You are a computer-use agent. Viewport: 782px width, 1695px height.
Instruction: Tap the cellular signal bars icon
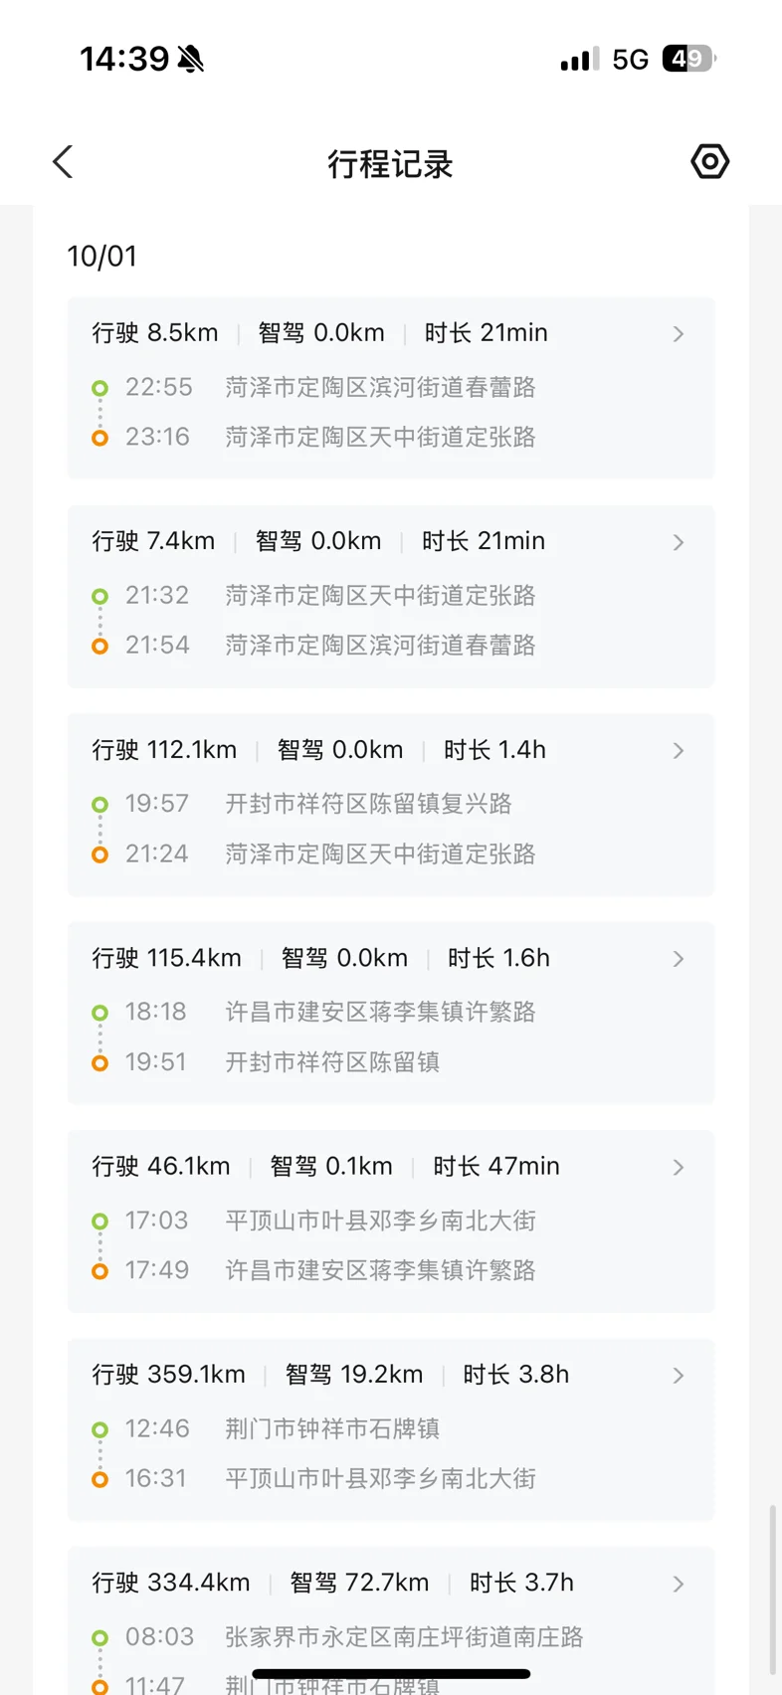[x=579, y=60]
